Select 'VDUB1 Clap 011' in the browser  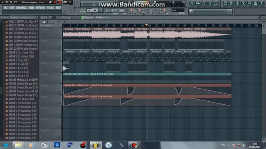tap(19, 60)
